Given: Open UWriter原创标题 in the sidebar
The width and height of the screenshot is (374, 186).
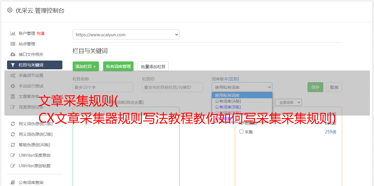Looking at the screenshot, I should click(35, 166).
